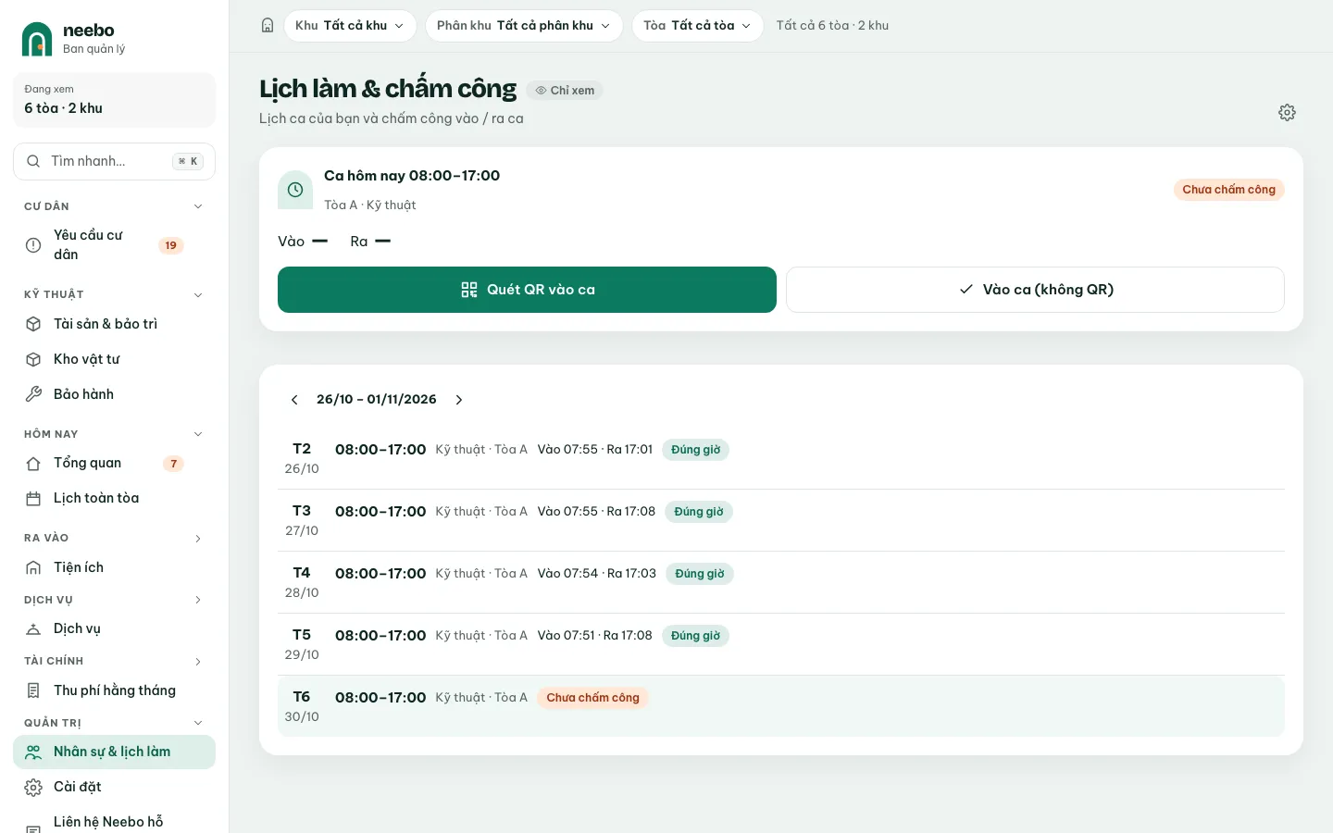Select the T6 30/10 shift row
1333x833 pixels.
tap(781, 706)
